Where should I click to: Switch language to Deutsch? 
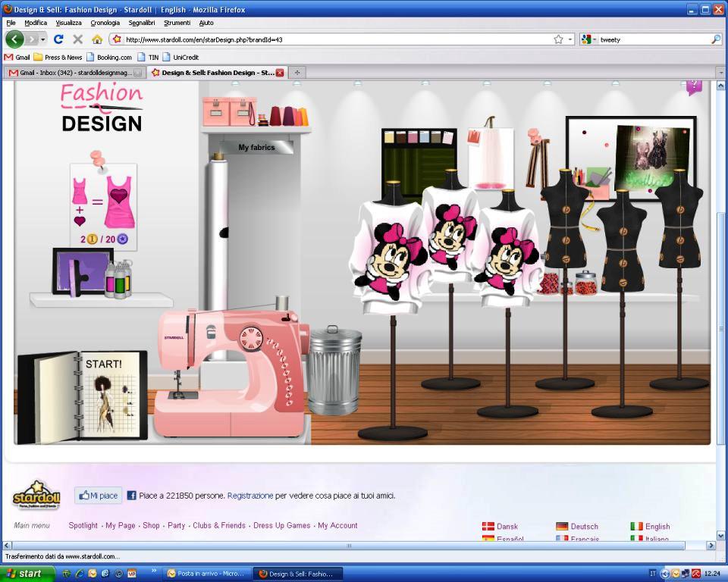(577, 527)
